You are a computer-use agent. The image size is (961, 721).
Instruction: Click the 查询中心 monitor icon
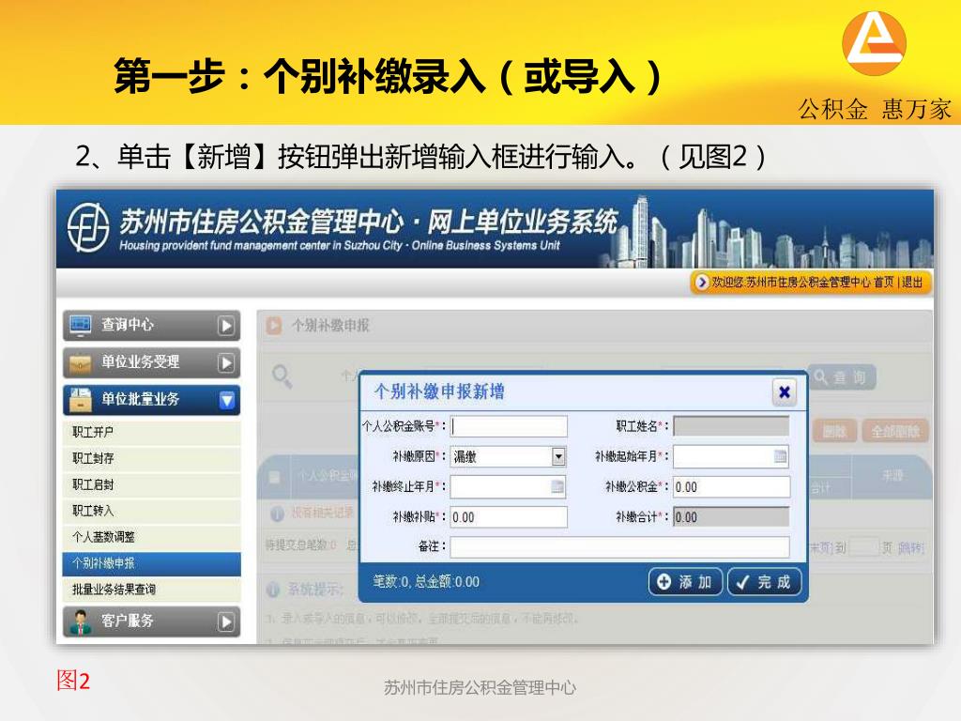point(80,325)
